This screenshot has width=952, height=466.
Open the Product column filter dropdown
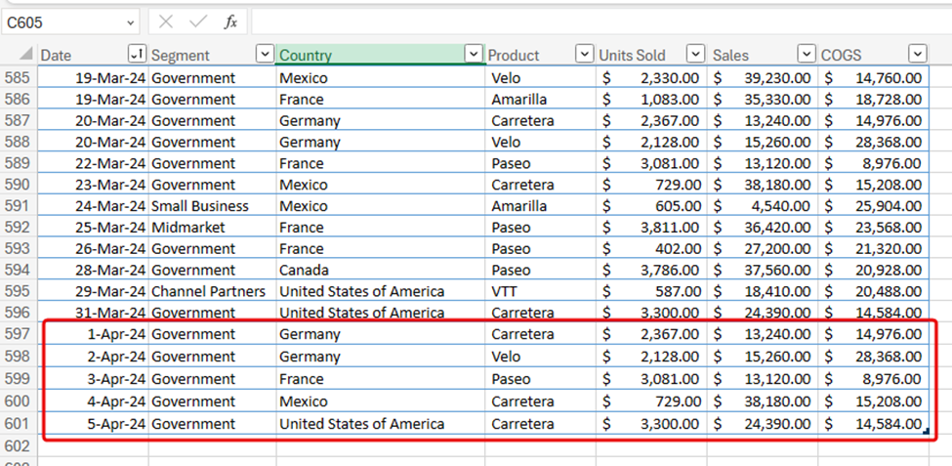click(x=584, y=55)
